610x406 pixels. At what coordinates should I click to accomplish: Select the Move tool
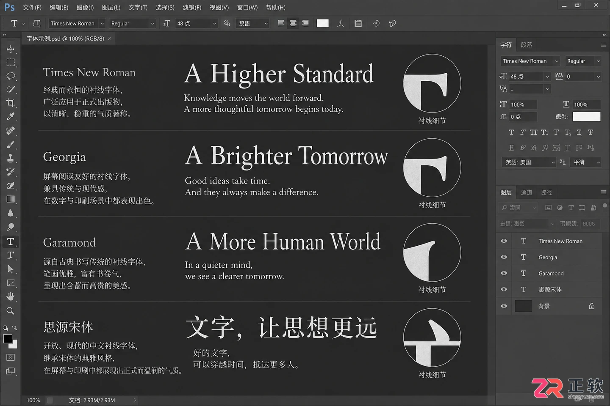pyautogui.click(x=11, y=49)
